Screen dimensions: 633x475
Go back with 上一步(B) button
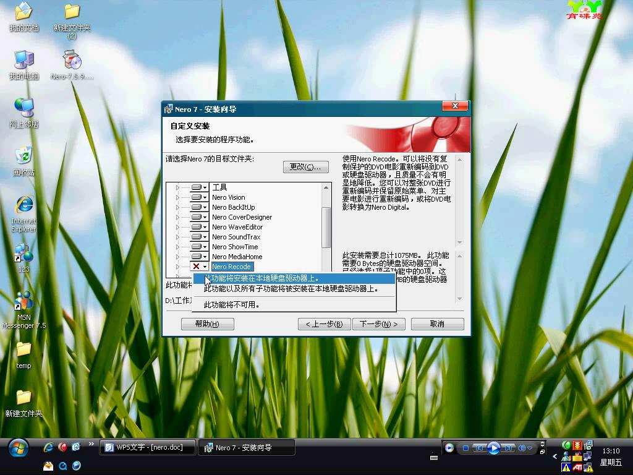point(324,324)
